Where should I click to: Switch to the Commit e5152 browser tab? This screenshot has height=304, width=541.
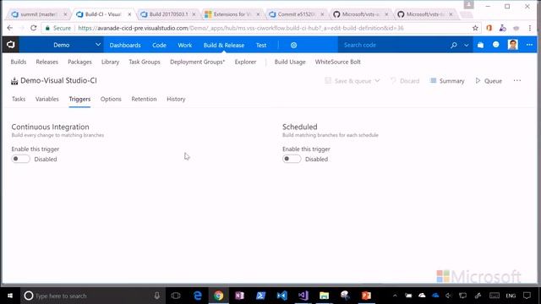(x=297, y=14)
